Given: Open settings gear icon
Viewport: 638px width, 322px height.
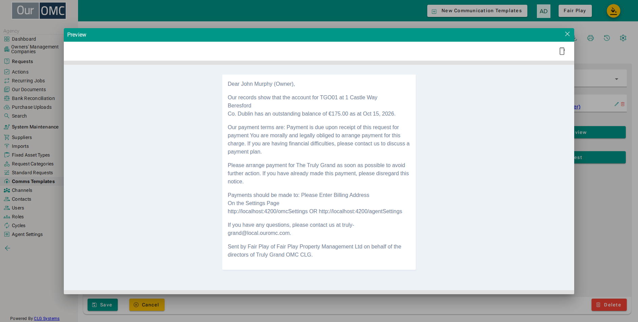Looking at the screenshot, I should [623, 38].
